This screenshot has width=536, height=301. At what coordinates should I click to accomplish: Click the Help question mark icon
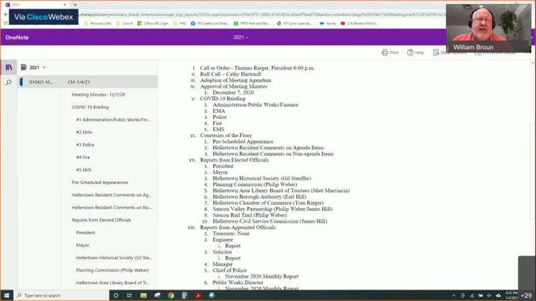click(x=410, y=52)
